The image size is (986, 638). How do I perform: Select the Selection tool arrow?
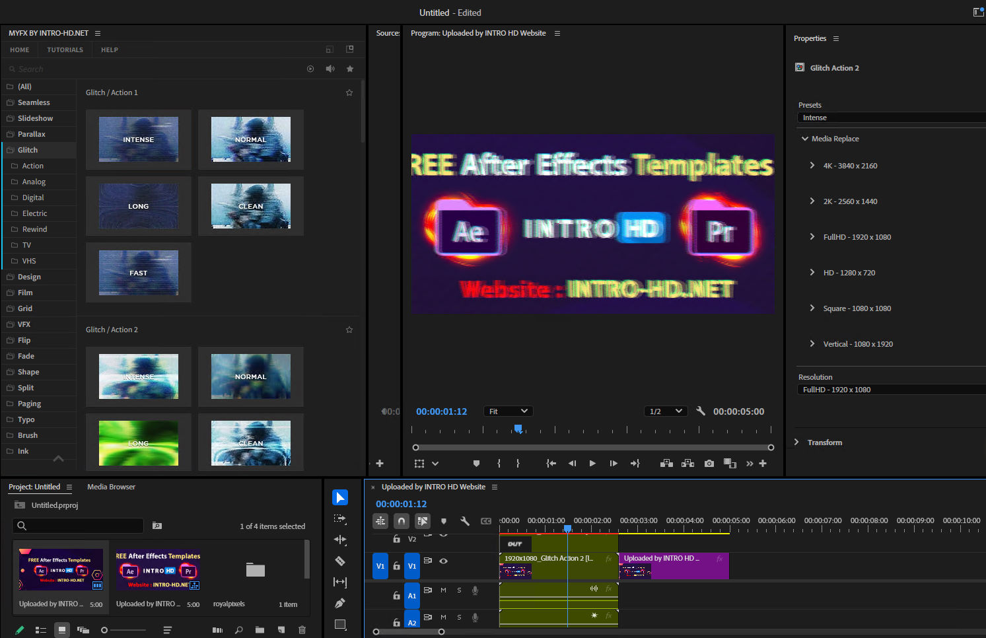340,497
